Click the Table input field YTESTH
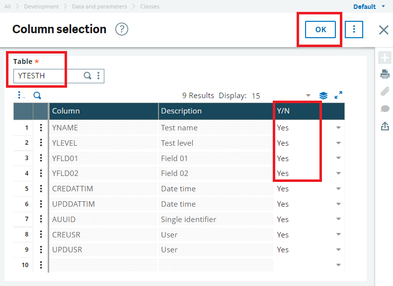 (x=49, y=76)
